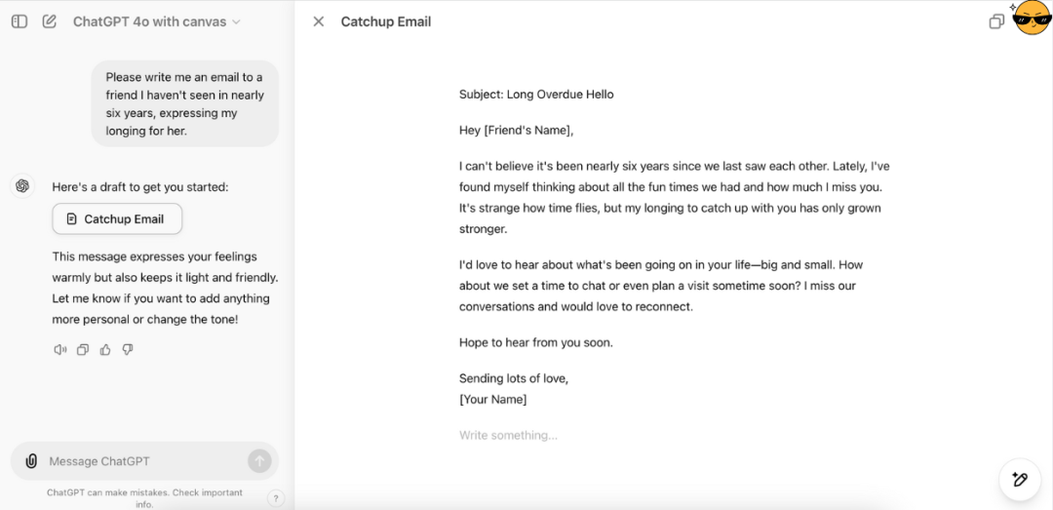Open the help question mark button

point(276,498)
